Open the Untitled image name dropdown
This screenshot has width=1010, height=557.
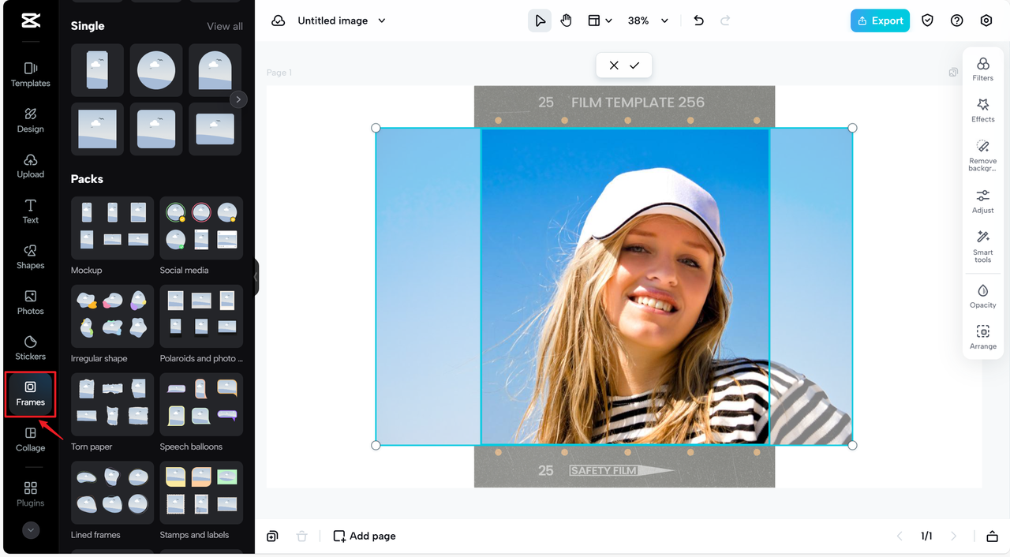click(342, 21)
